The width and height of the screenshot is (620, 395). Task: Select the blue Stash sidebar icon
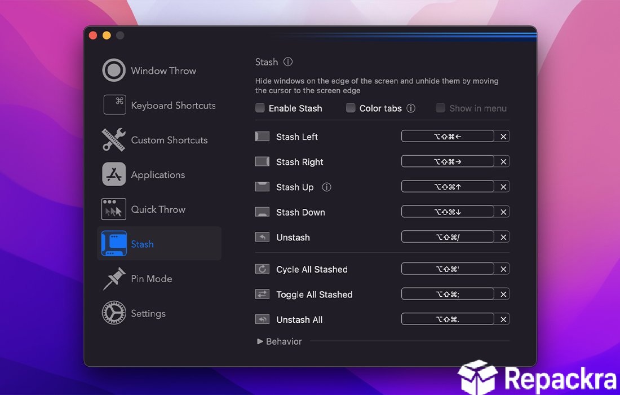(x=114, y=243)
